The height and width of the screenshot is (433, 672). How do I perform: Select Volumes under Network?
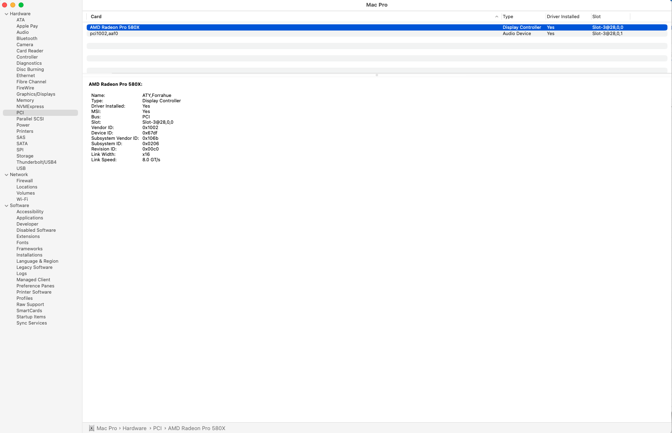click(x=26, y=193)
